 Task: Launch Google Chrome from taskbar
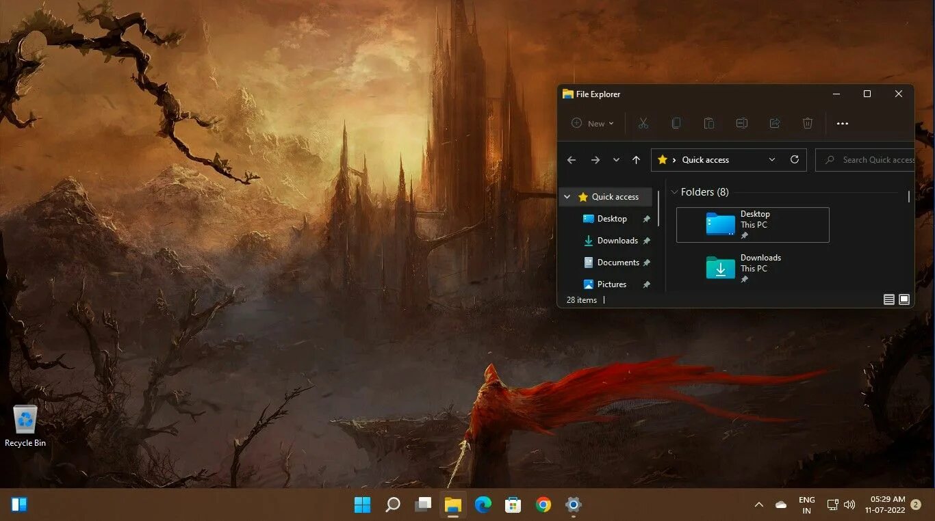click(543, 505)
